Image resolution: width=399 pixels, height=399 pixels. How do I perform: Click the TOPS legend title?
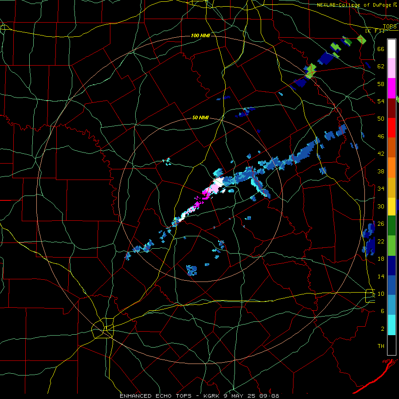click(390, 27)
